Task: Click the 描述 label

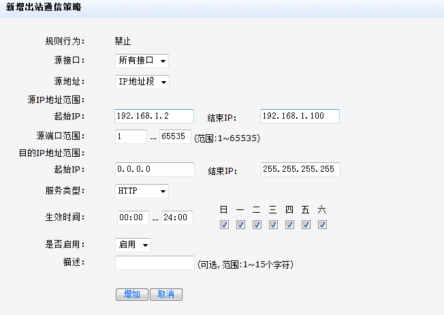Action: [74, 262]
